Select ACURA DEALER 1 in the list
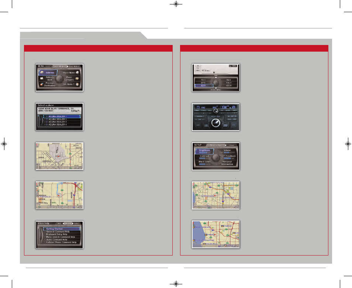This screenshot has height=288, width=352. coord(62,117)
